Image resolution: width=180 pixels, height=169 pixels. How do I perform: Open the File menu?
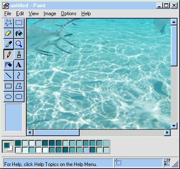pos(8,14)
